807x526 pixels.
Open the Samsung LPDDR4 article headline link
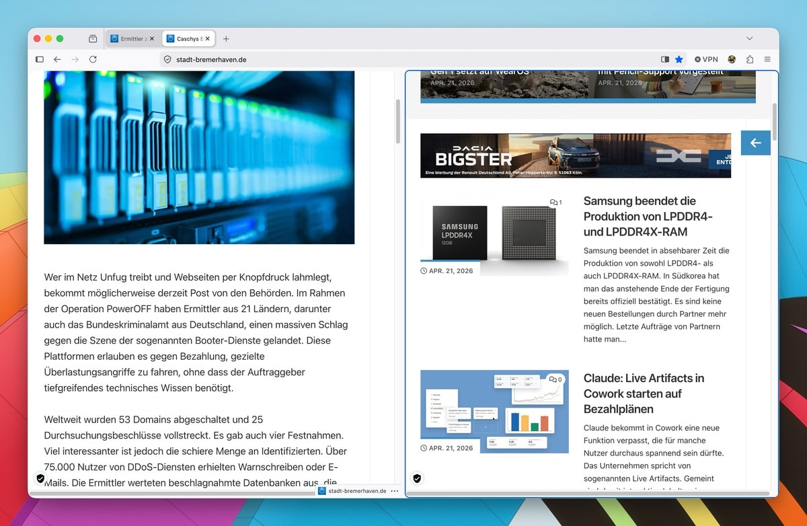point(640,217)
